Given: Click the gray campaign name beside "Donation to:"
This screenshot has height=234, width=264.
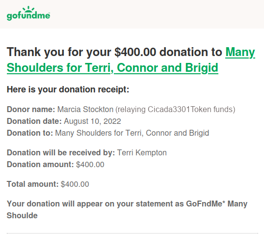Looking at the screenshot, I should tap(132, 133).
